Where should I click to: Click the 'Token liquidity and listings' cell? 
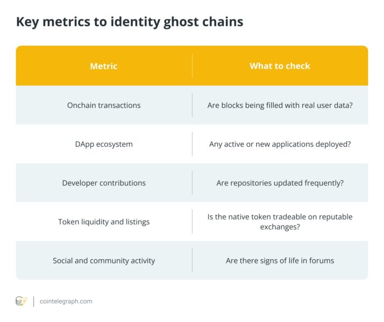(x=104, y=222)
